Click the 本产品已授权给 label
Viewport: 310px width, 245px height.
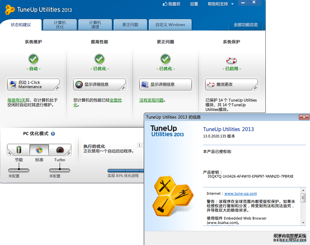point(218,152)
